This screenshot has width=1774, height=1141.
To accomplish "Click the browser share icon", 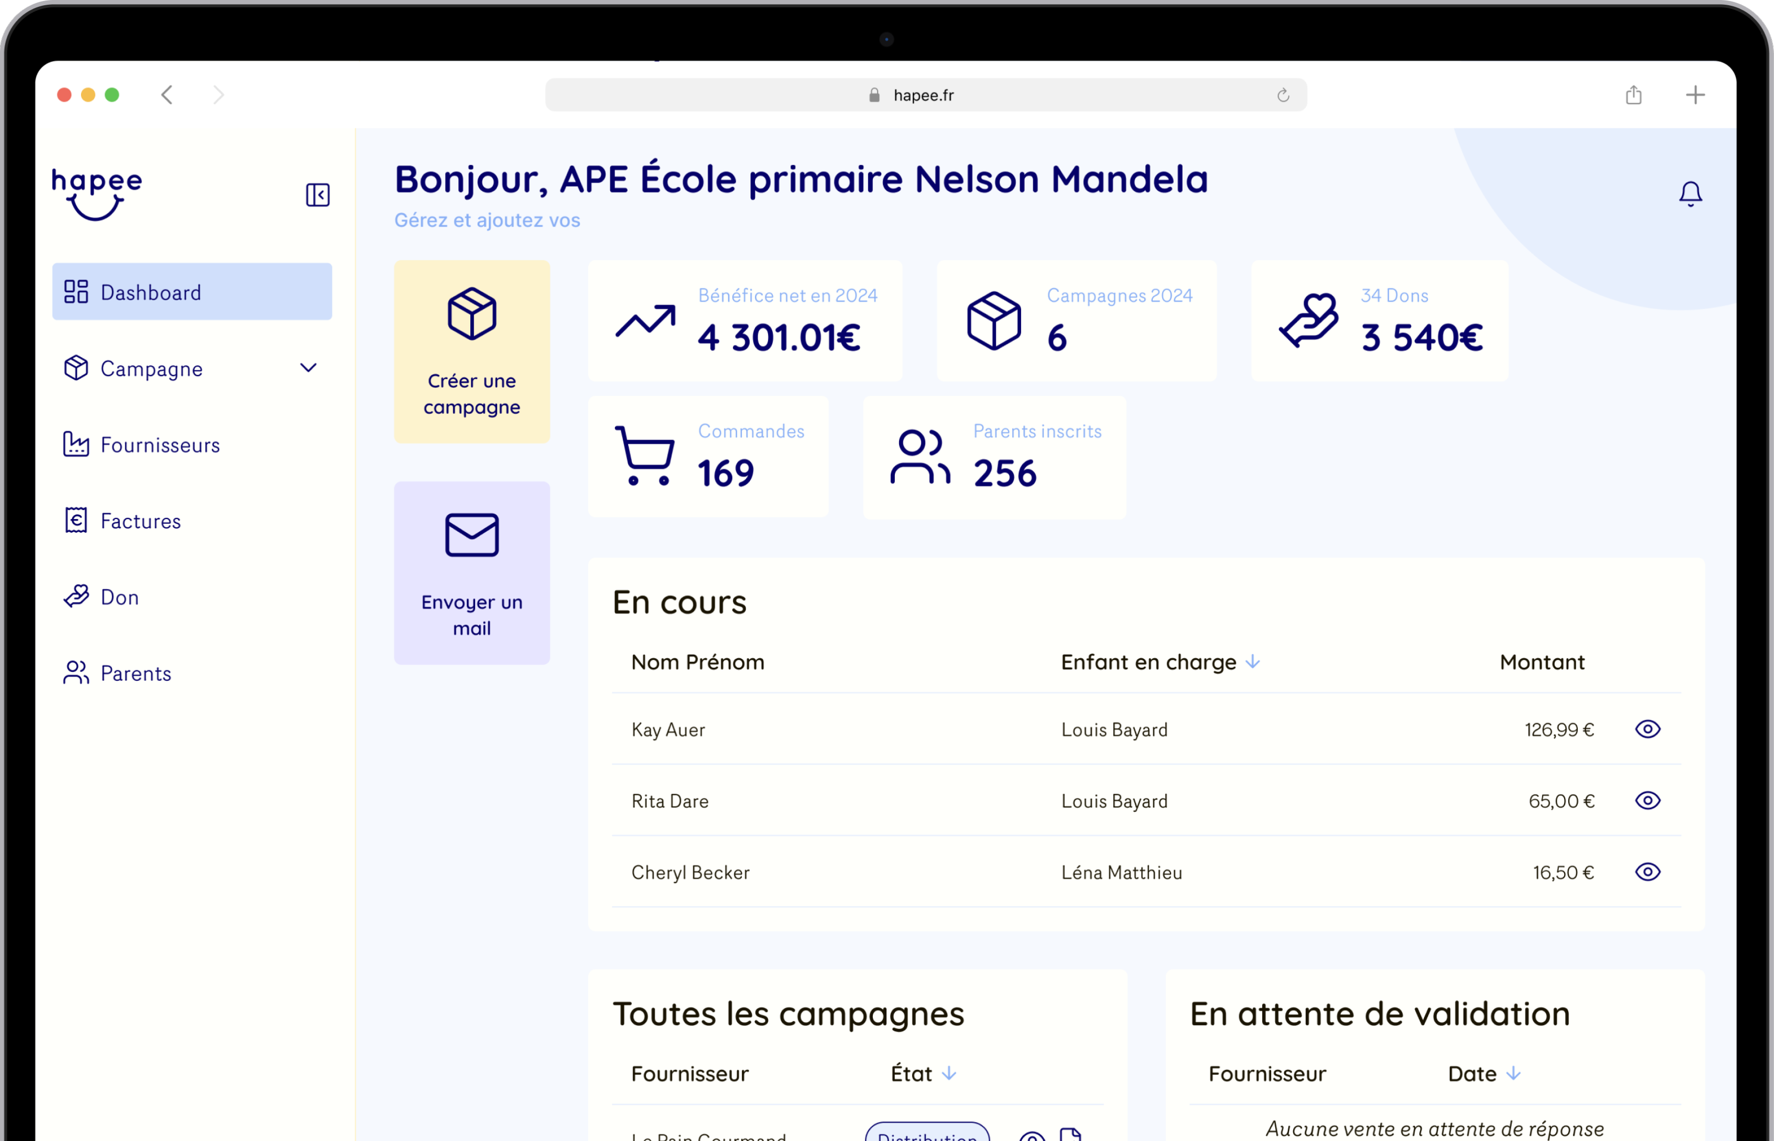I will pyautogui.click(x=1633, y=95).
